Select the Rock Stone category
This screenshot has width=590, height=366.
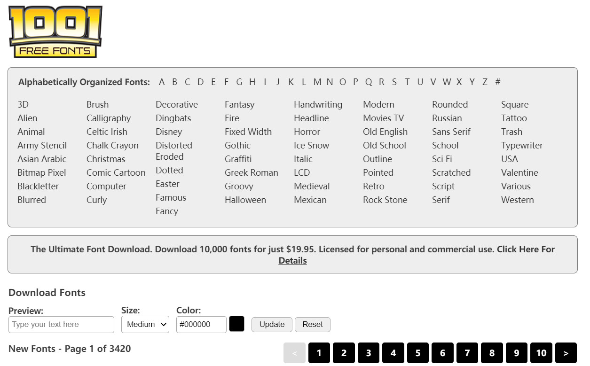tap(385, 200)
